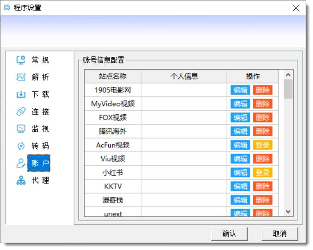Select the Viu视频 site name cell
313x250 pixels.
[113, 159]
